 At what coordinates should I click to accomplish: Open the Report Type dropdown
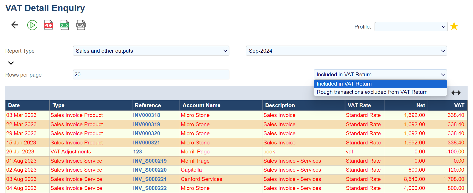[x=151, y=51]
